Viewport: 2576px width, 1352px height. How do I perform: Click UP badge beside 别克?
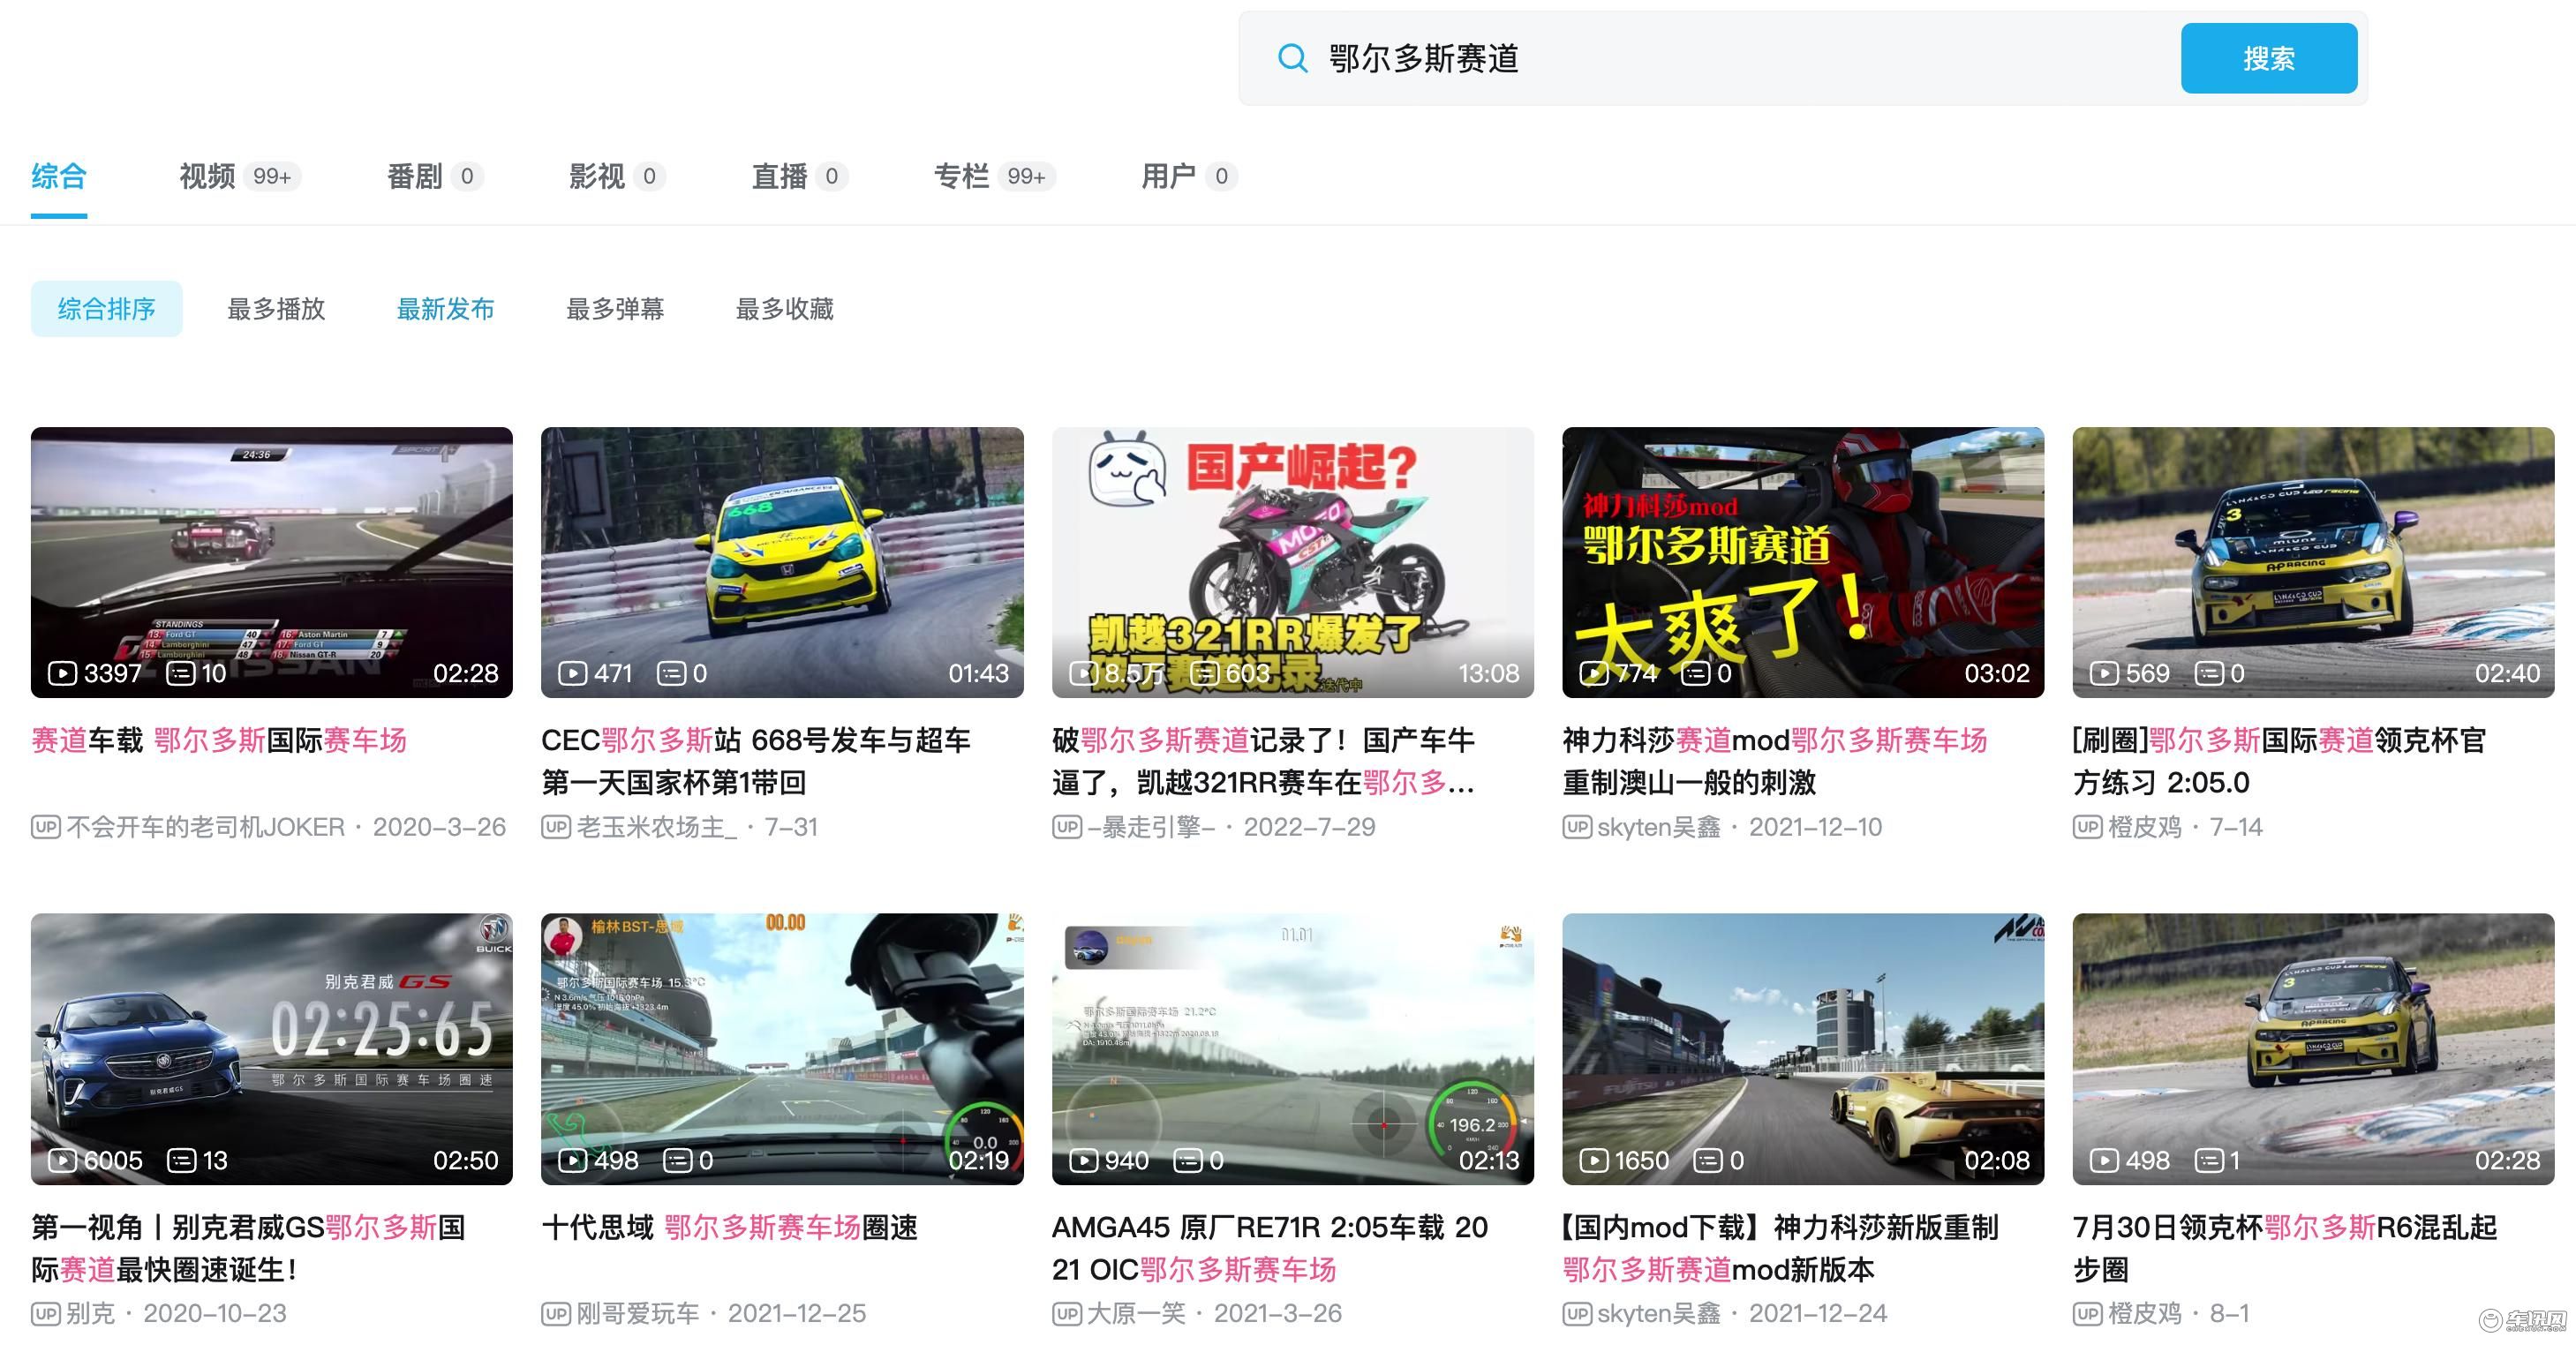tap(46, 1313)
